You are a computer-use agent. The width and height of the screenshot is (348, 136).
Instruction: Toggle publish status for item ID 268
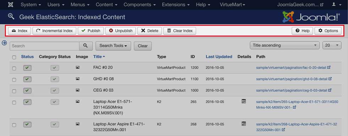(x=27, y=124)
